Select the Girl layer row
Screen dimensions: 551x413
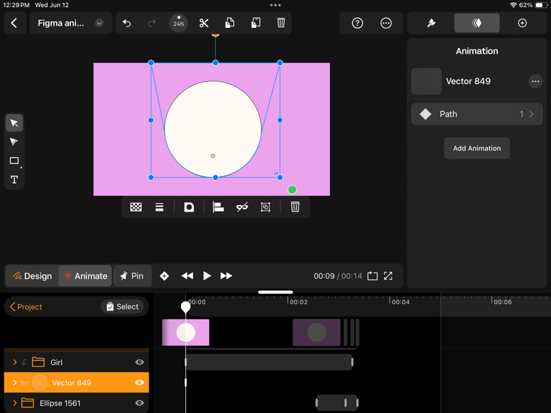77,362
